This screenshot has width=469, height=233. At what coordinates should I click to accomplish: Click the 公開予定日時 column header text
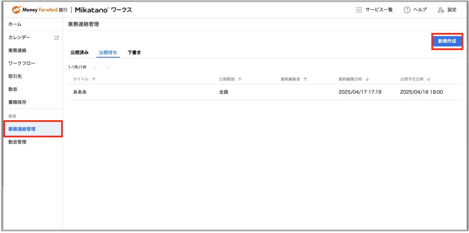coord(412,79)
